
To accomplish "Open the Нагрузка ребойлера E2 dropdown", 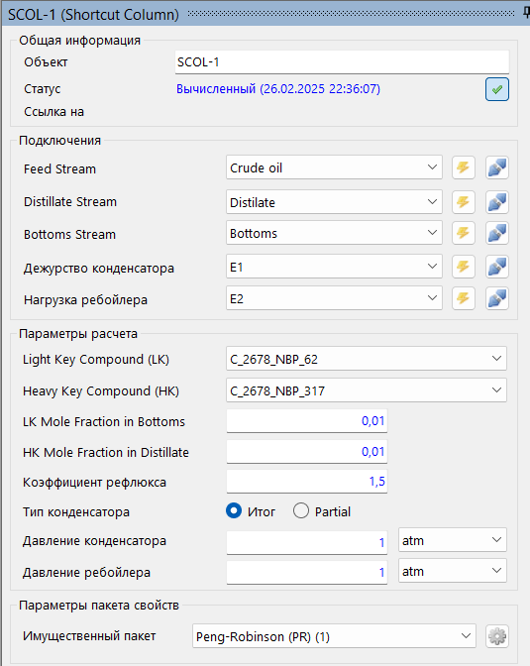I will click(334, 298).
